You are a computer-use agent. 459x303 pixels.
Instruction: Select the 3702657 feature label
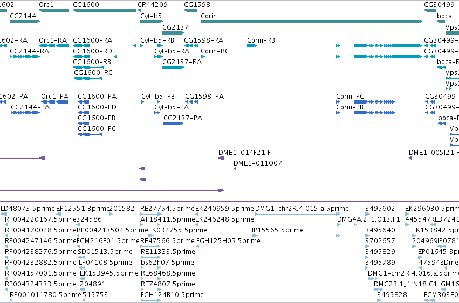[x=380, y=241]
